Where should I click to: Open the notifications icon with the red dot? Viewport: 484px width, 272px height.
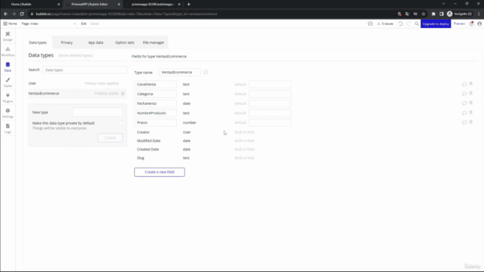tap(471, 23)
